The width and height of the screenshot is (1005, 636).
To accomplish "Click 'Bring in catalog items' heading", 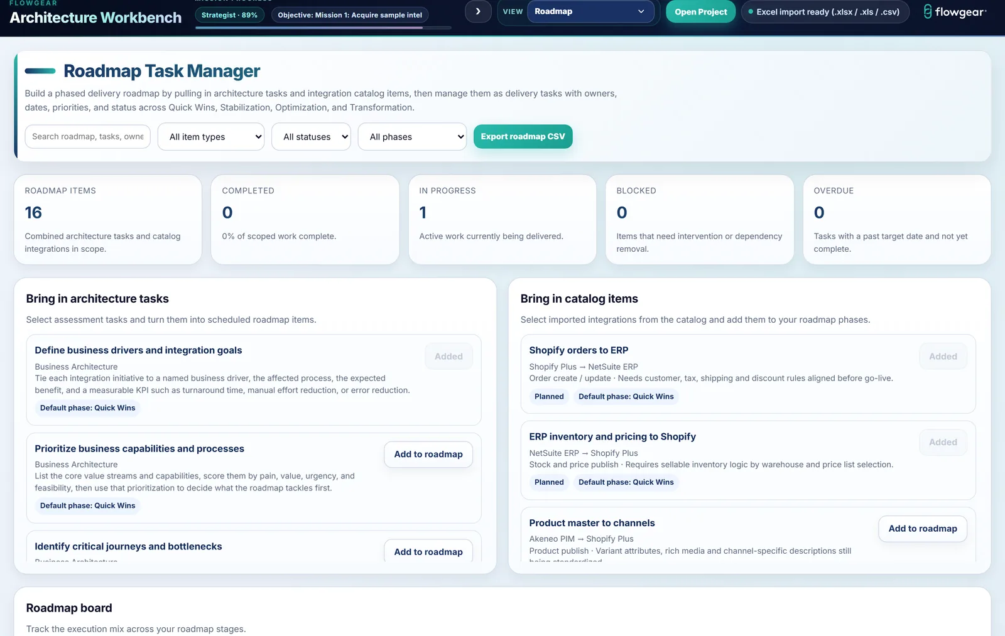I will (579, 299).
